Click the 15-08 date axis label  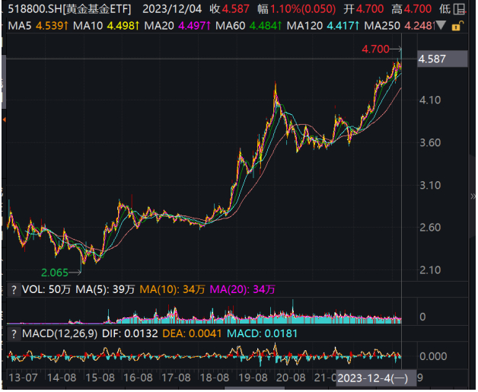(x=100, y=378)
